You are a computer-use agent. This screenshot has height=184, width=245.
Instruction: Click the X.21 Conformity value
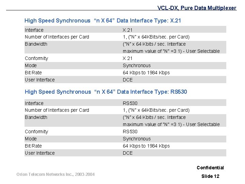pyautogui.click(x=128, y=58)
